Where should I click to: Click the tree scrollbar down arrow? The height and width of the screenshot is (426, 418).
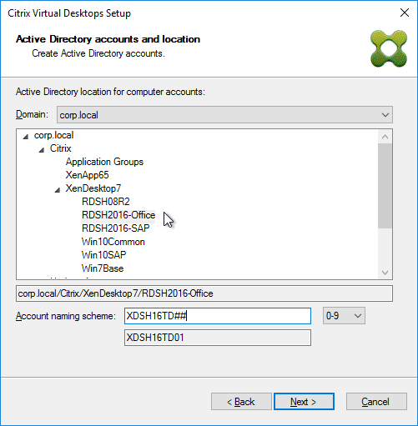coord(385,273)
